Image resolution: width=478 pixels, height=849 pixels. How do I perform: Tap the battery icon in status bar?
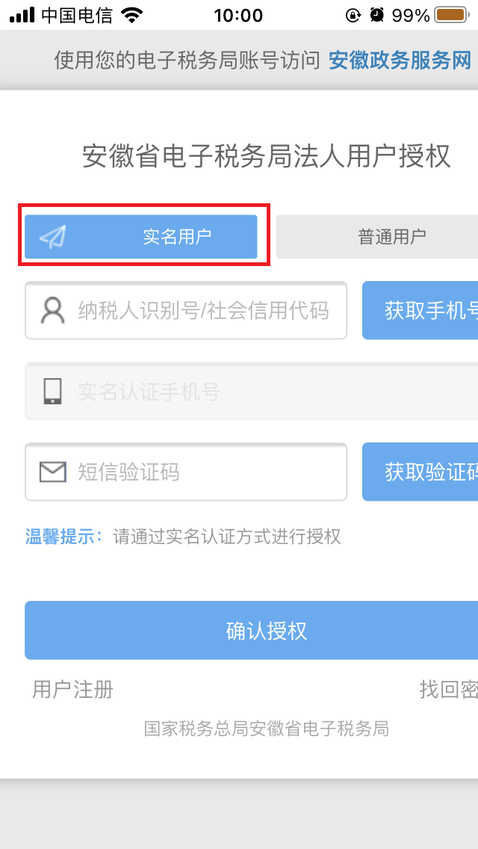pos(451,15)
